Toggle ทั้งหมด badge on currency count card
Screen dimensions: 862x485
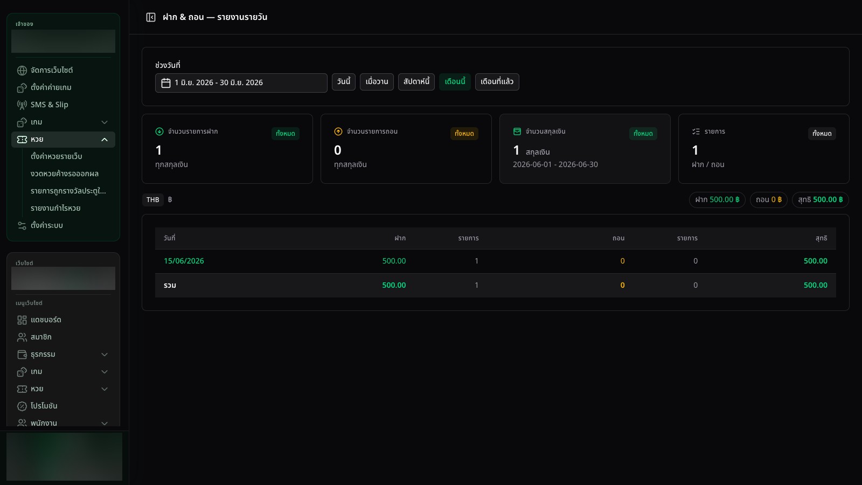[x=643, y=134]
